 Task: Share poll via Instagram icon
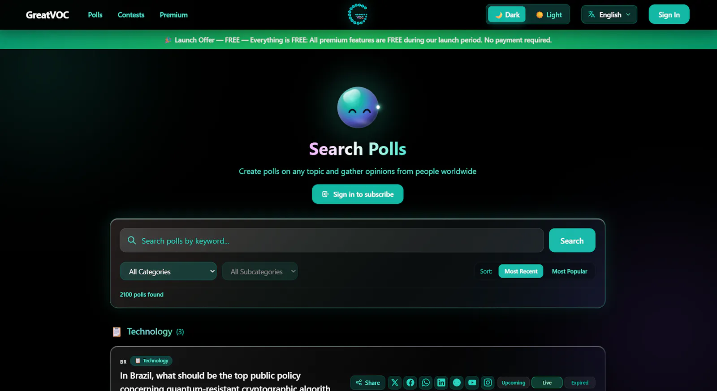click(488, 382)
